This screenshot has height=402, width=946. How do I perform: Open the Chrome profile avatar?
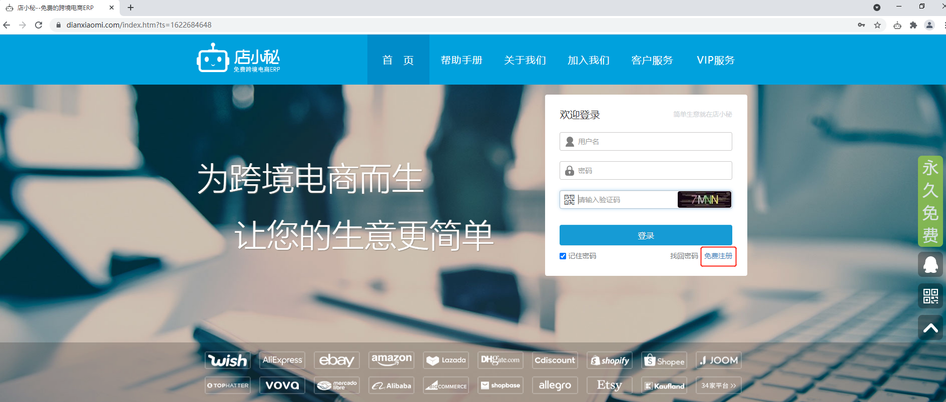tap(929, 25)
